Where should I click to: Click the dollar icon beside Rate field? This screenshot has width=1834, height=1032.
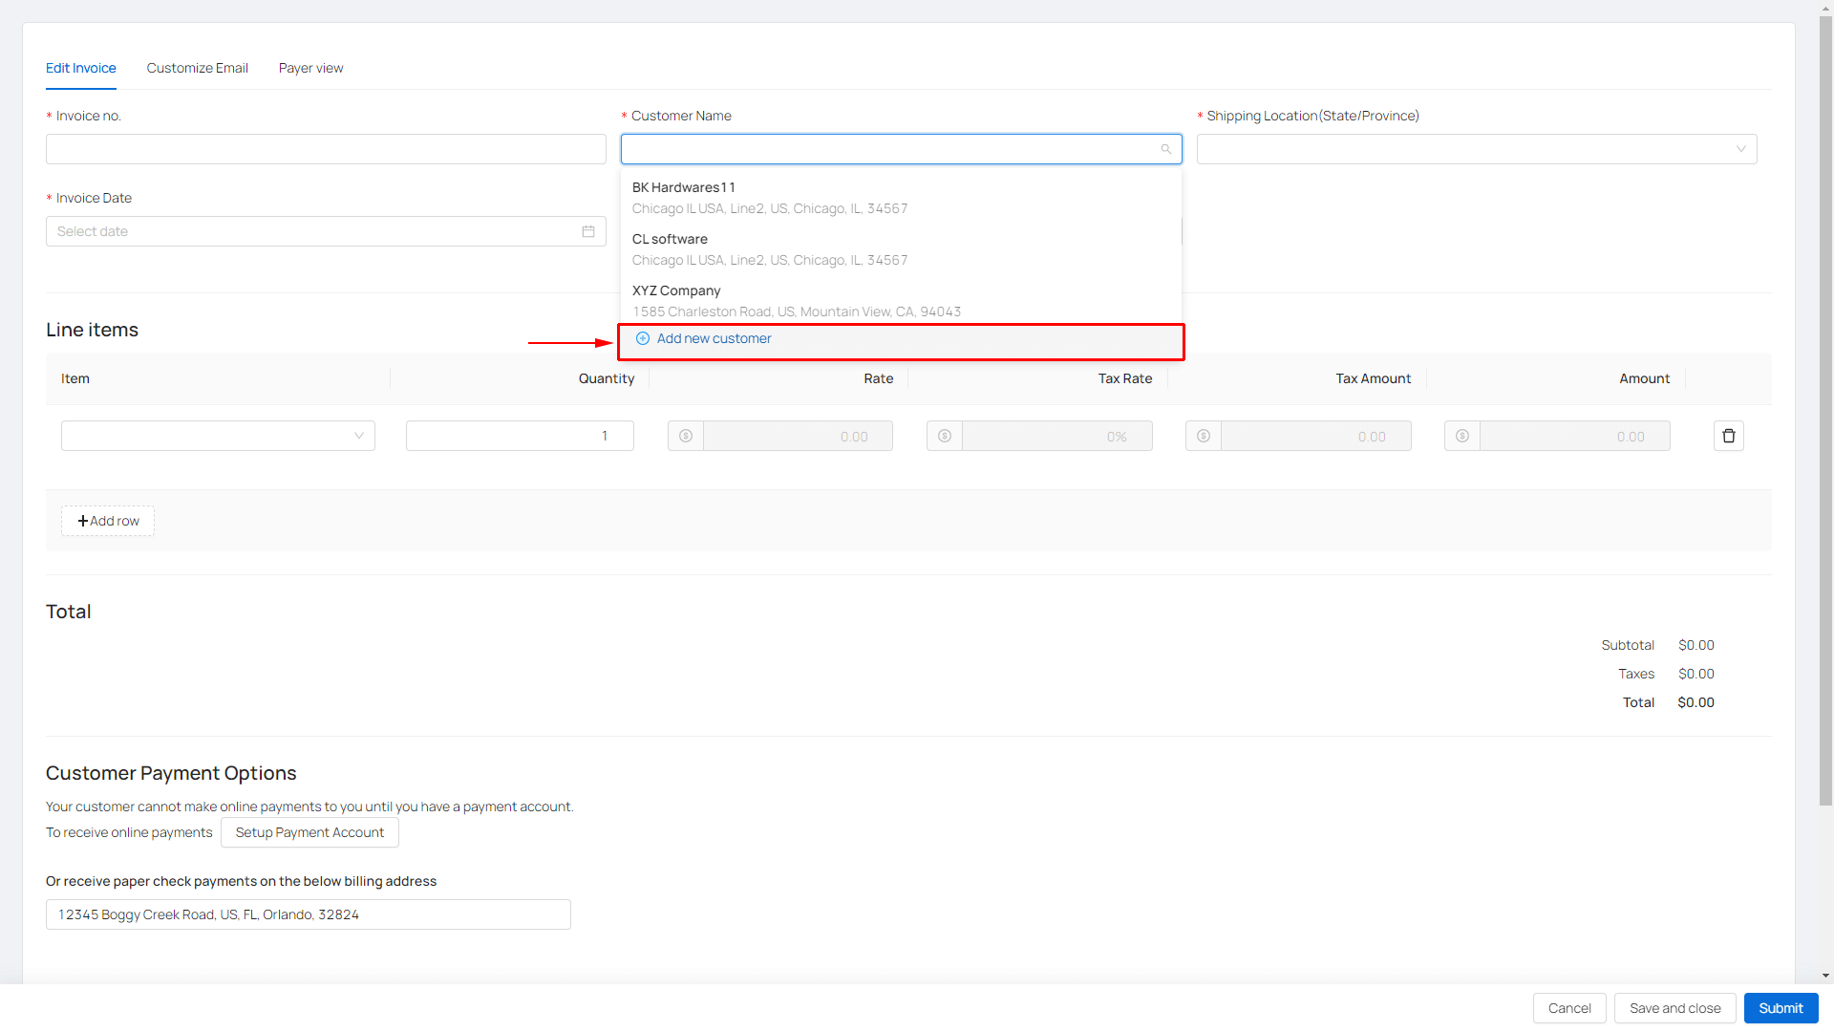coord(686,436)
